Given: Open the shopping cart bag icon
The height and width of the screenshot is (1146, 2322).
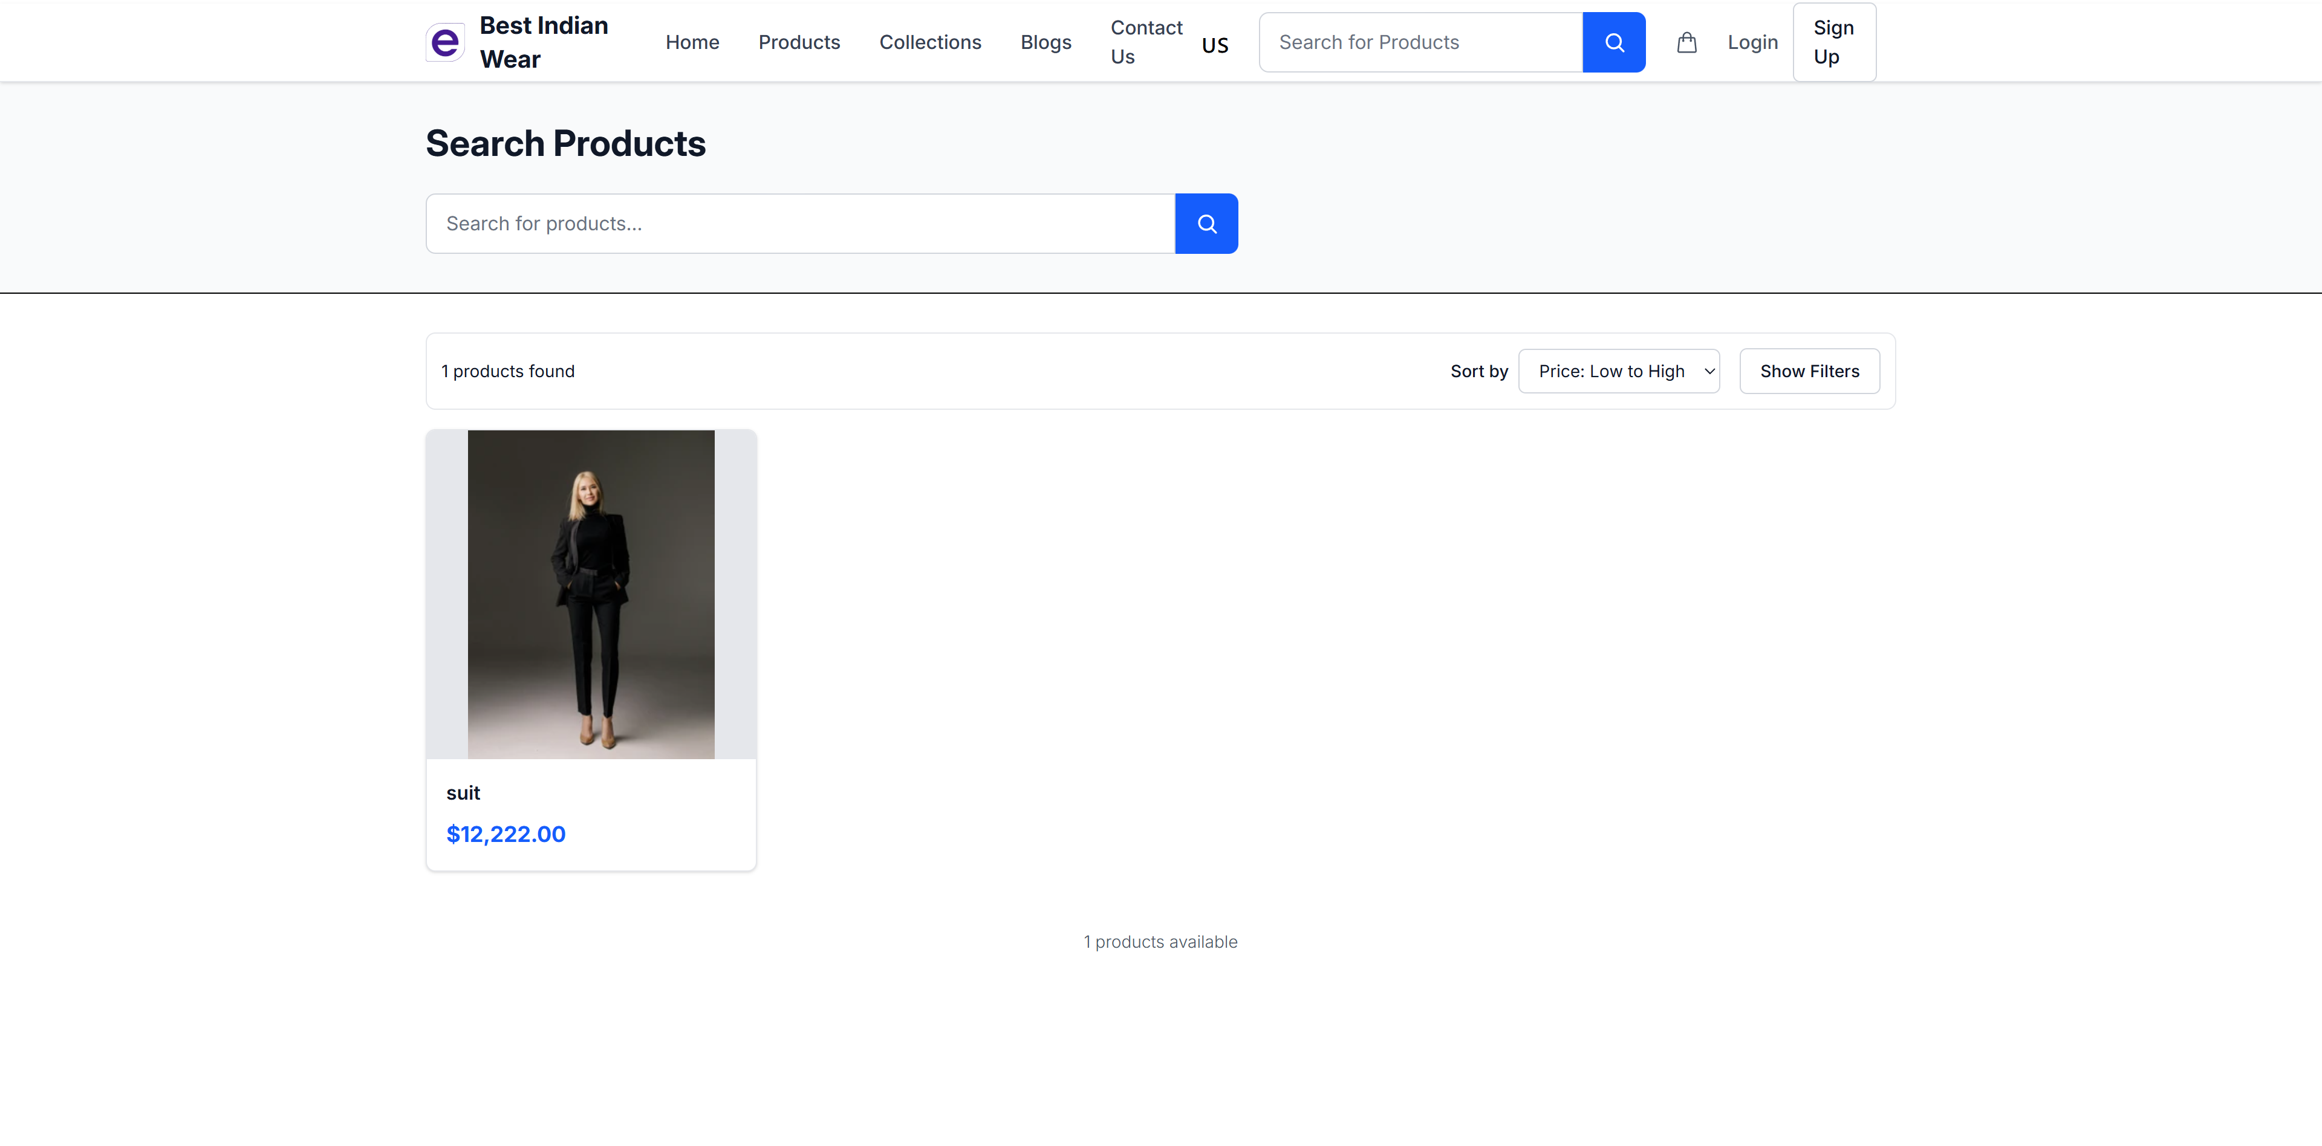Looking at the screenshot, I should point(1686,42).
